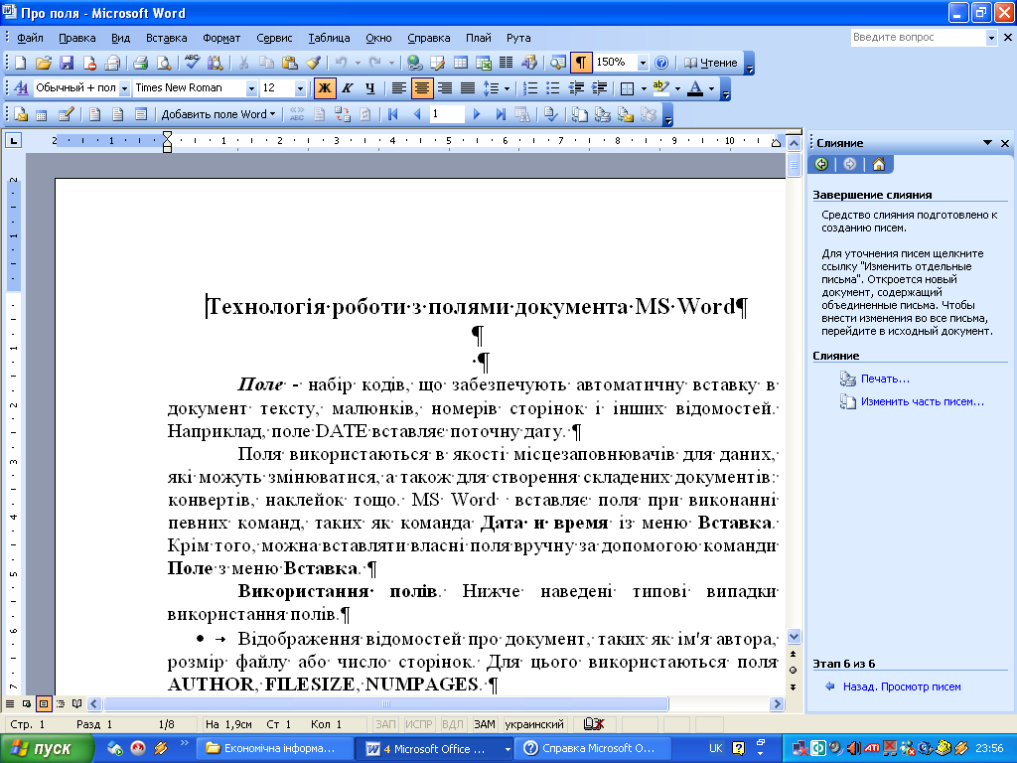Run the spelling and grammar check

193,63
